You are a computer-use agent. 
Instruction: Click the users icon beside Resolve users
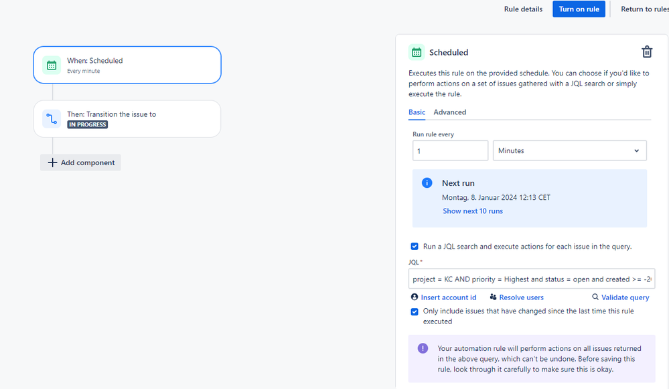(x=494, y=297)
